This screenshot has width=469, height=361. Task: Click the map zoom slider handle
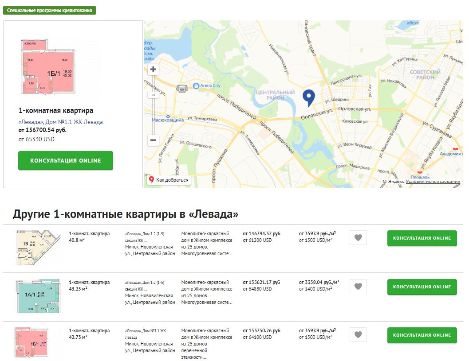[x=153, y=95]
